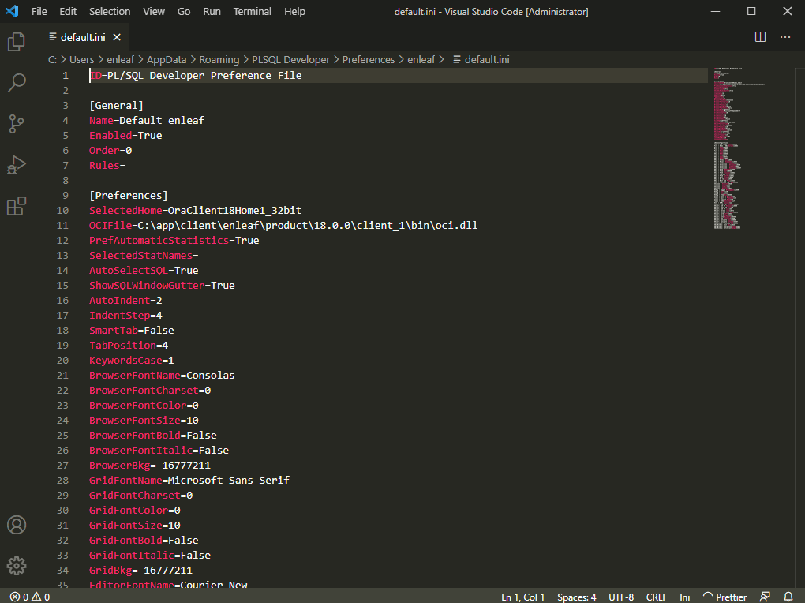The width and height of the screenshot is (805, 603).
Task: Click Name=Default enleaf line
Action: pyautogui.click(x=147, y=120)
